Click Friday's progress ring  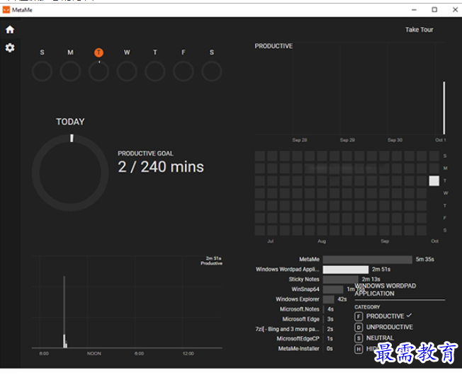[184, 71]
